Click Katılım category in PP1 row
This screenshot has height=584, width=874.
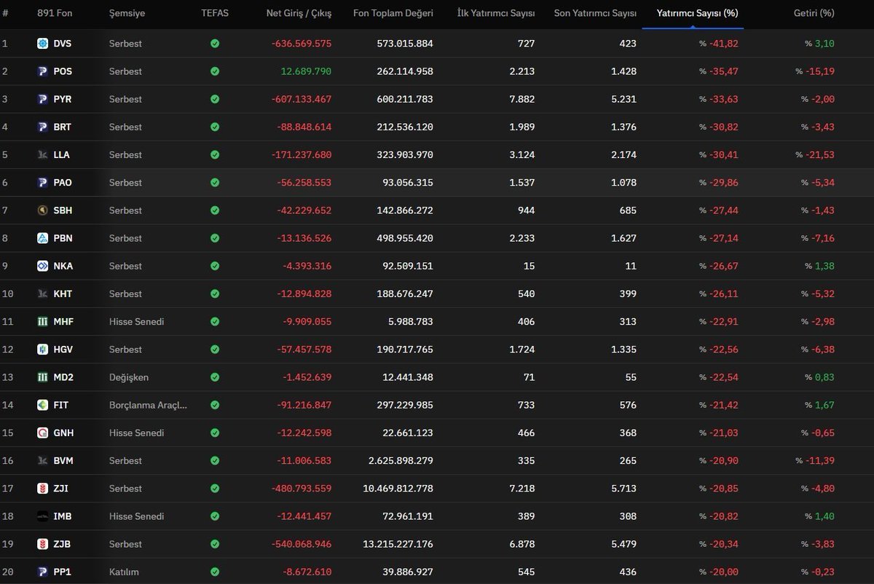point(124,572)
